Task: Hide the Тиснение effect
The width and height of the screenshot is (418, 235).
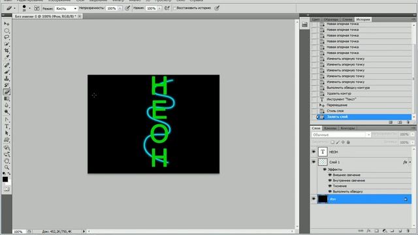Action: 330,186
